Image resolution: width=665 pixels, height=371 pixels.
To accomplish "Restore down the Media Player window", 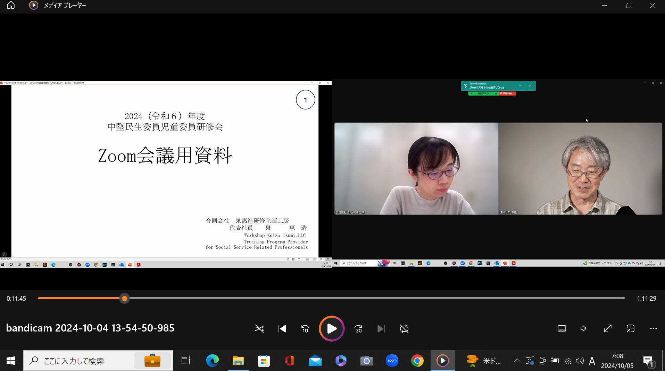I will pos(629,5).
